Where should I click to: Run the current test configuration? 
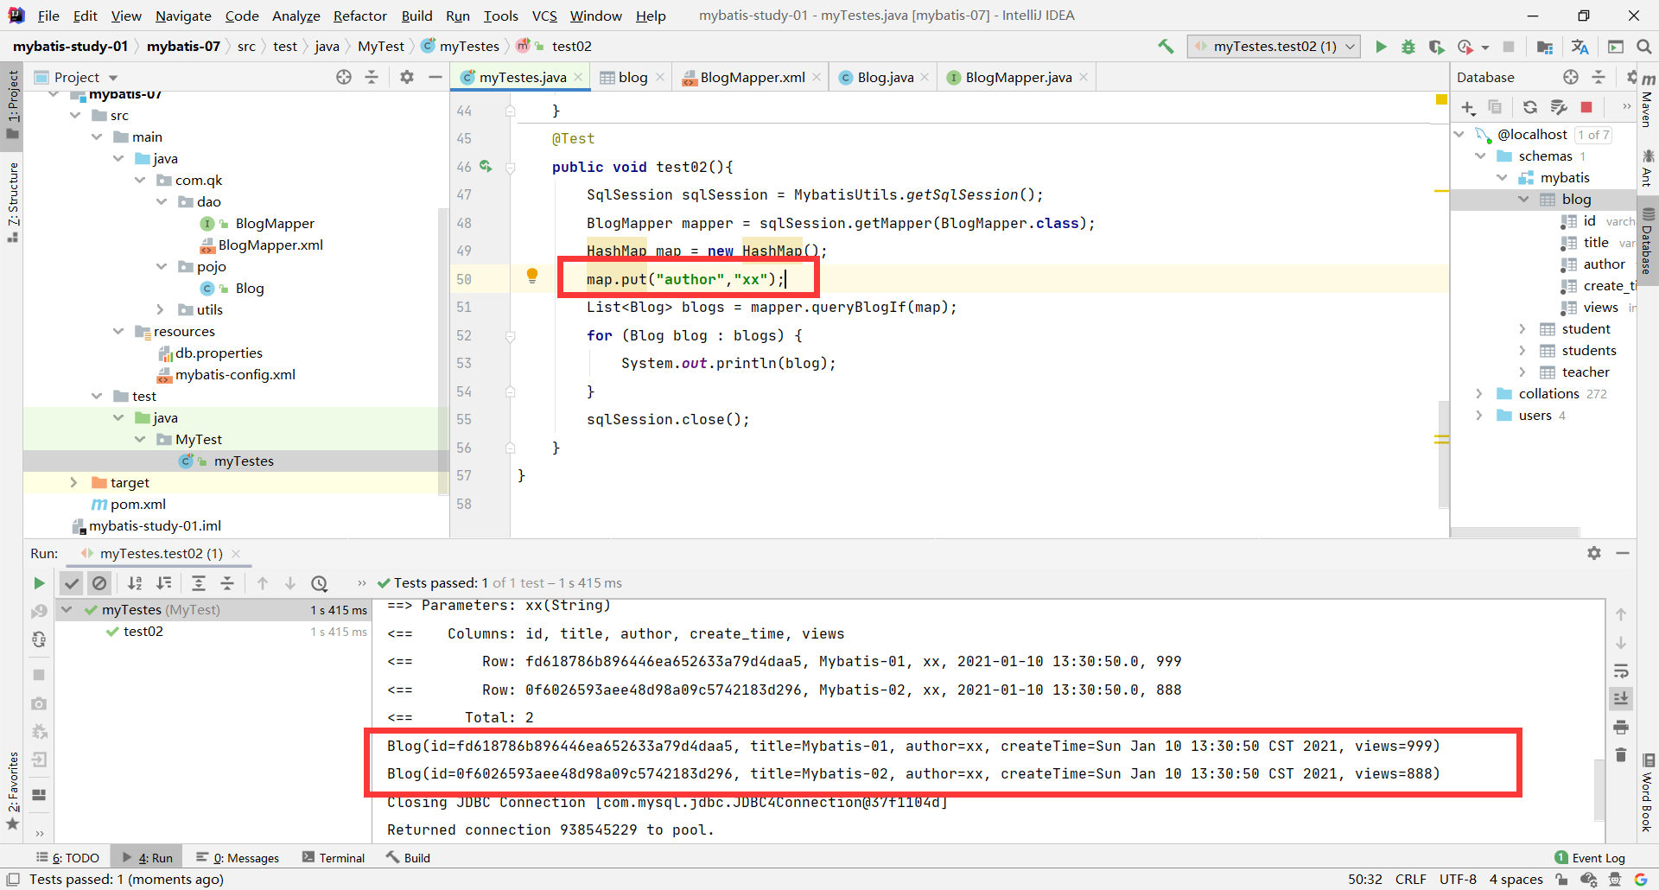tap(1381, 46)
